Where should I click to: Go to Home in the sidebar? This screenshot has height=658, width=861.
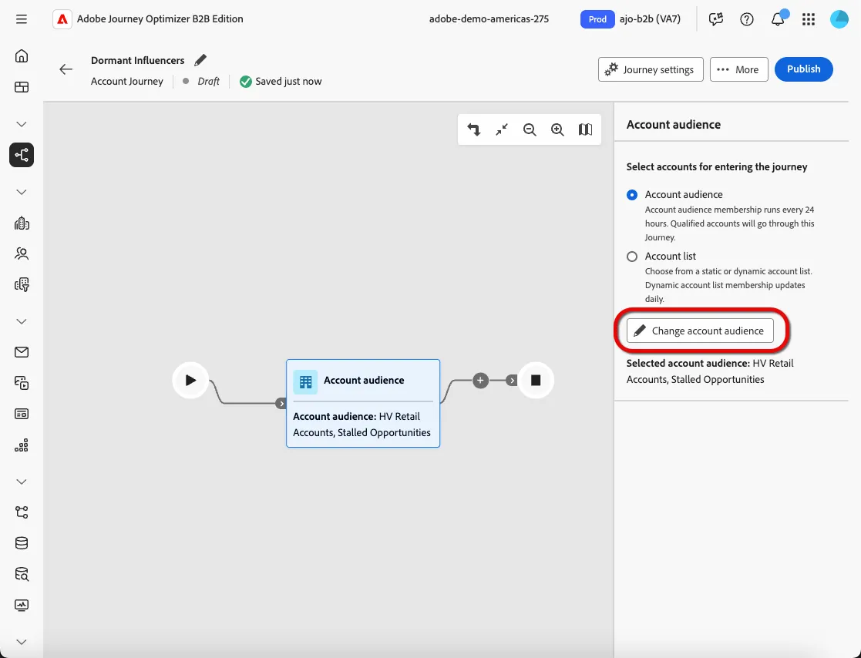tap(22, 56)
